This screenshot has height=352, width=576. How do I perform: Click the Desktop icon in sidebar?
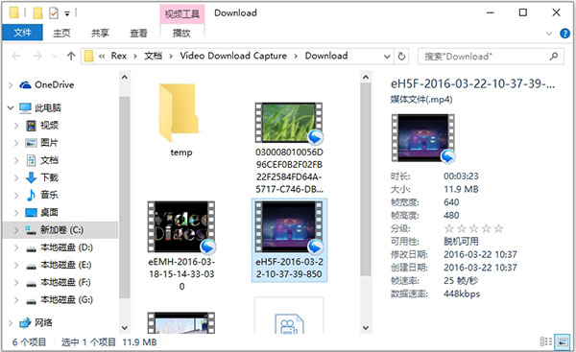pos(32,213)
